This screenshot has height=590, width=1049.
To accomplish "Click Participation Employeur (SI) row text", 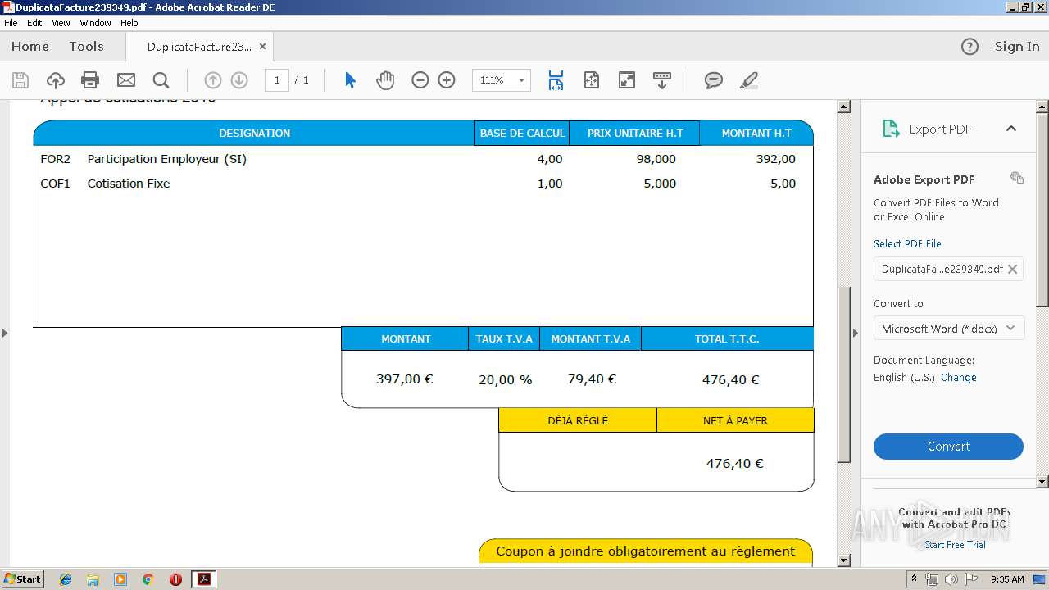I will pyautogui.click(x=166, y=159).
